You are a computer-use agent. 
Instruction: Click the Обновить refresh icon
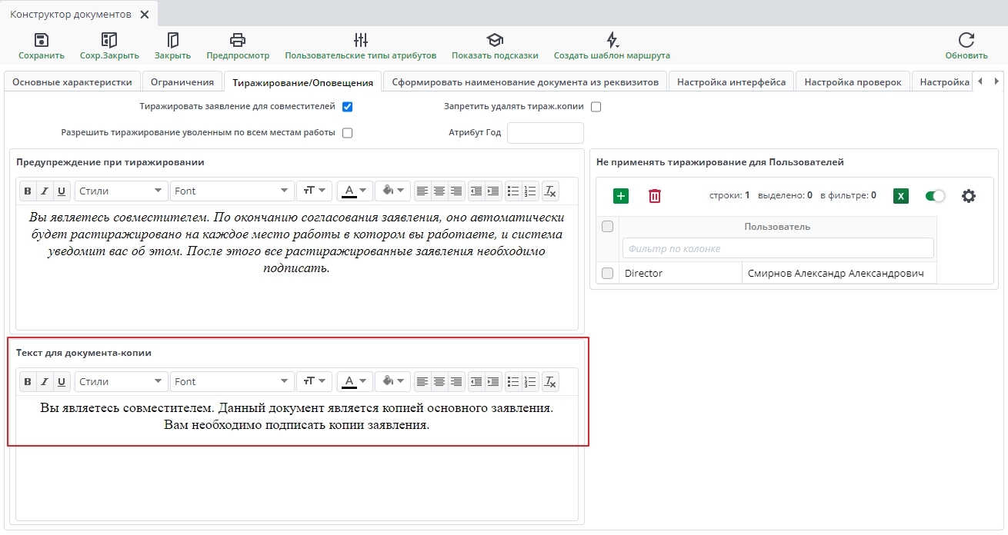click(x=966, y=41)
